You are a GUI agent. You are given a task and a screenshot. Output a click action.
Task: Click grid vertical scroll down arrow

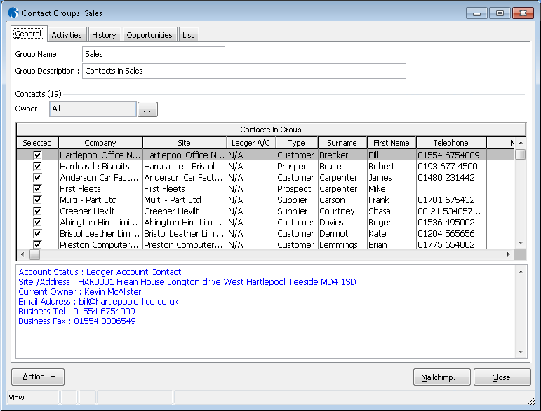point(521,243)
